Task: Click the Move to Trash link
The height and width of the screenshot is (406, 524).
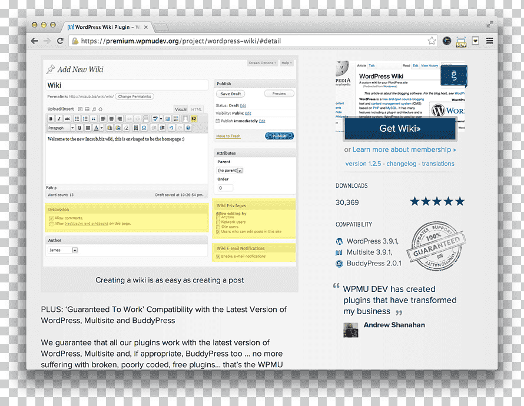Action: pos(228,136)
